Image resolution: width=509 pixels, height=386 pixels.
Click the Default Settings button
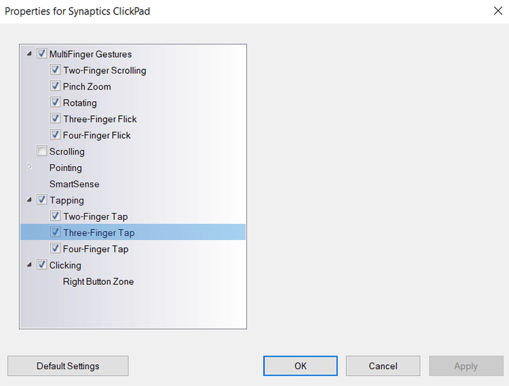tap(68, 366)
